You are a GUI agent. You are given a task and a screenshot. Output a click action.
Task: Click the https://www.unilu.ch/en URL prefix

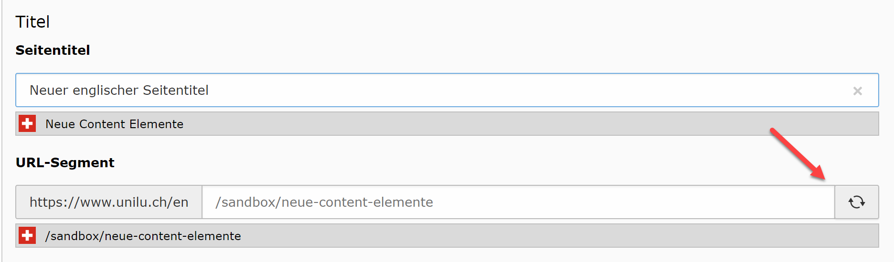pyautogui.click(x=109, y=202)
